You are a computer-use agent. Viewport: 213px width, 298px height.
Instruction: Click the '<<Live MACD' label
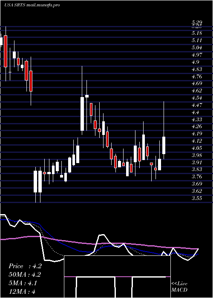pos(179,287)
